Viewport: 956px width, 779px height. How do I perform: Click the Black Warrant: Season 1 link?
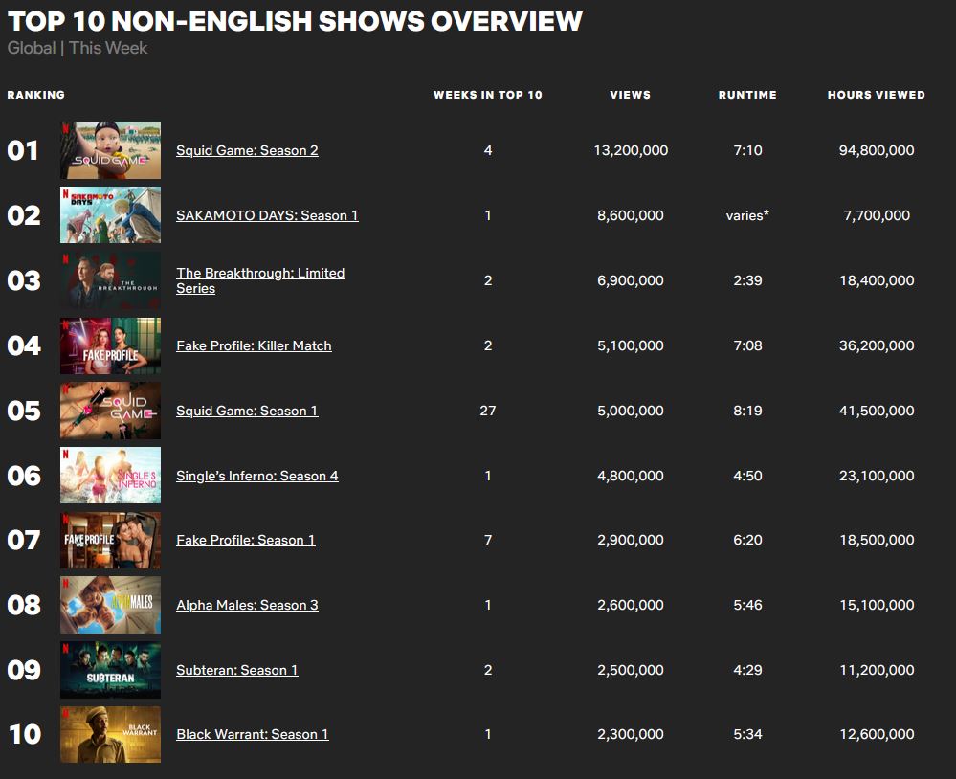click(x=252, y=734)
